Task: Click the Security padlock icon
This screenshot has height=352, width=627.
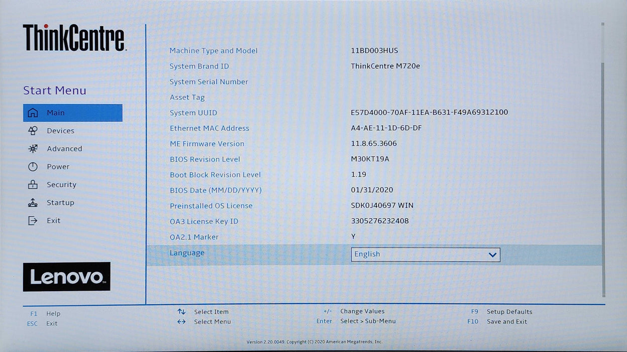Action: pos(33,185)
